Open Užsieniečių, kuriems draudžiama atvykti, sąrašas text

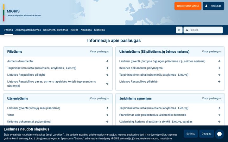pos(156,122)
